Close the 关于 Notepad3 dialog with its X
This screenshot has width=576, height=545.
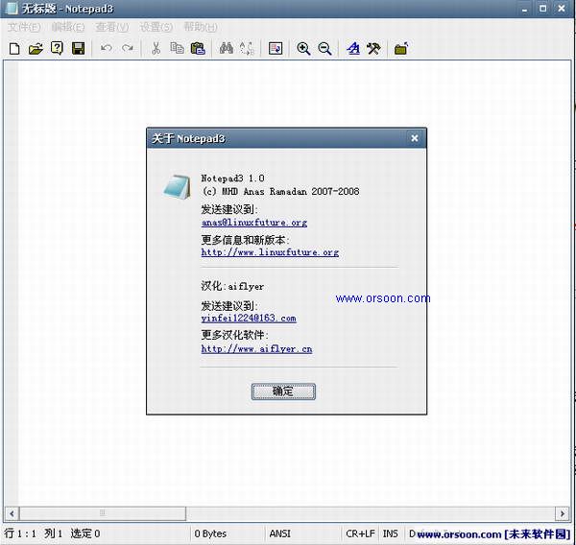tap(415, 138)
